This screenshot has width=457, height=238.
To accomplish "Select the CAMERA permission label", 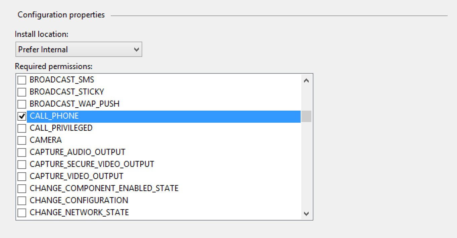I will click(46, 140).
